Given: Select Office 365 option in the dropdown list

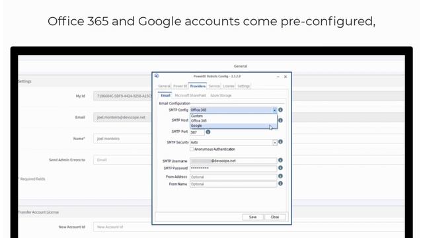Looking at the screenshot, I should (x=233, y=120).
